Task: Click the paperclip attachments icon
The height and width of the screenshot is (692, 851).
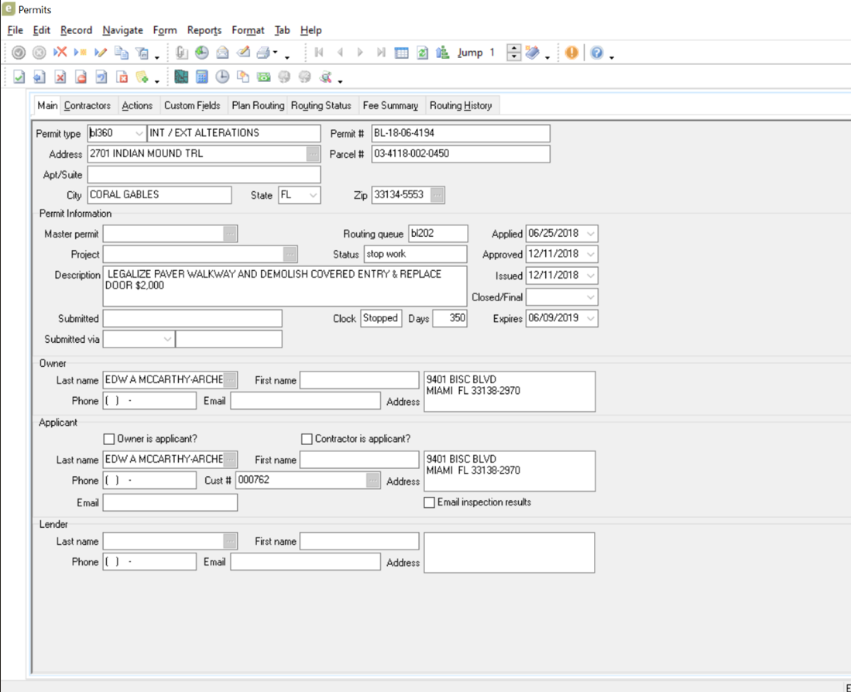Action: coord(181,53)
